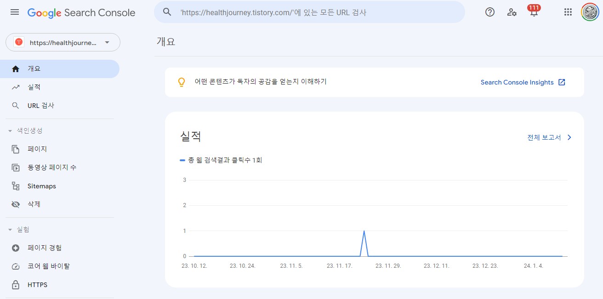The width and height of the screenshot is (603, 299).
Task: Open 동영상 페이지 수 in the sidebar
Action: [60, 168]
